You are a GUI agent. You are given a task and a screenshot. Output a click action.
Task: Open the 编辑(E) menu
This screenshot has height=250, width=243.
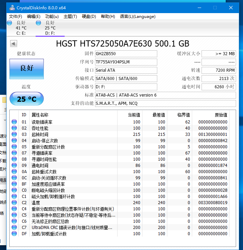click(34, 17)
